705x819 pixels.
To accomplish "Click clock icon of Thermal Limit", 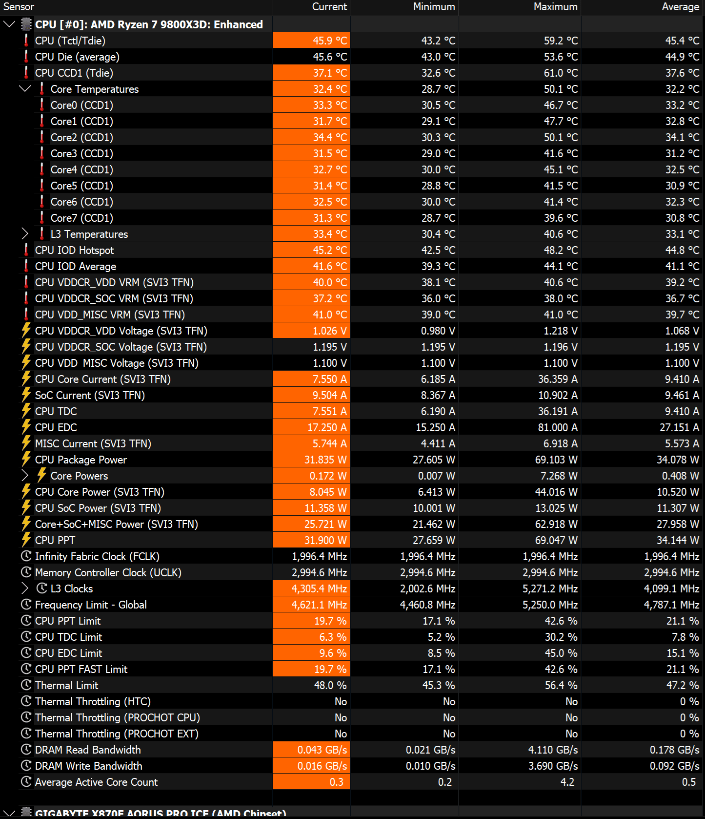I will tap(26, 685).
